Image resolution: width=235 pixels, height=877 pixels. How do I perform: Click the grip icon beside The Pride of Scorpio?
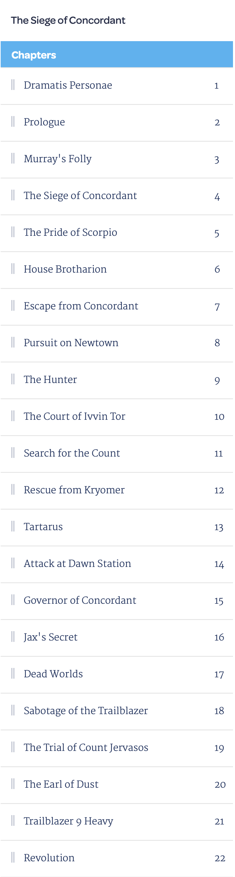[13, 232]
